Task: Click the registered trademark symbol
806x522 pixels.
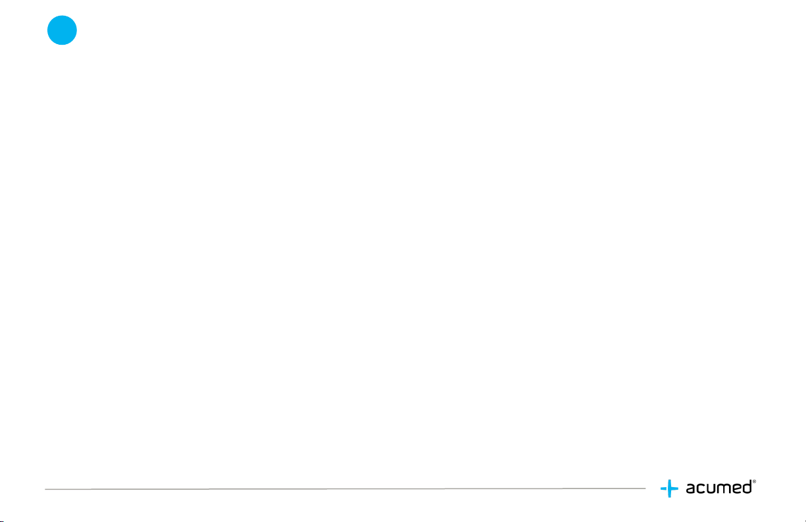Action: (x=753, y=483)
